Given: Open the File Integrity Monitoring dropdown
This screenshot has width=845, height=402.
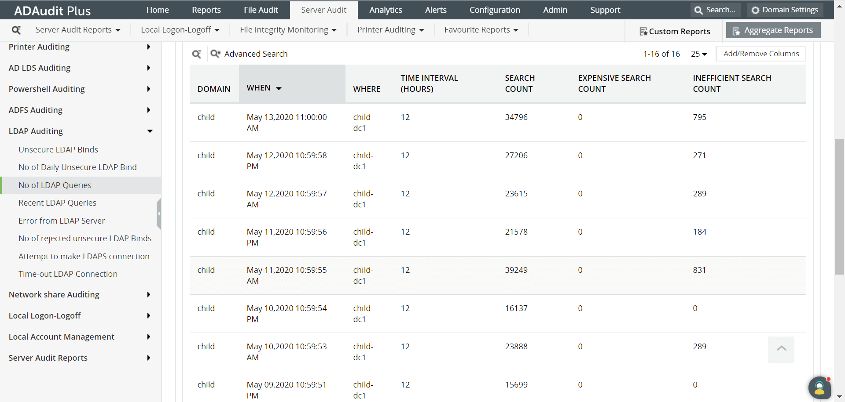Looking at the screenshot, I should tap(288, 30).
